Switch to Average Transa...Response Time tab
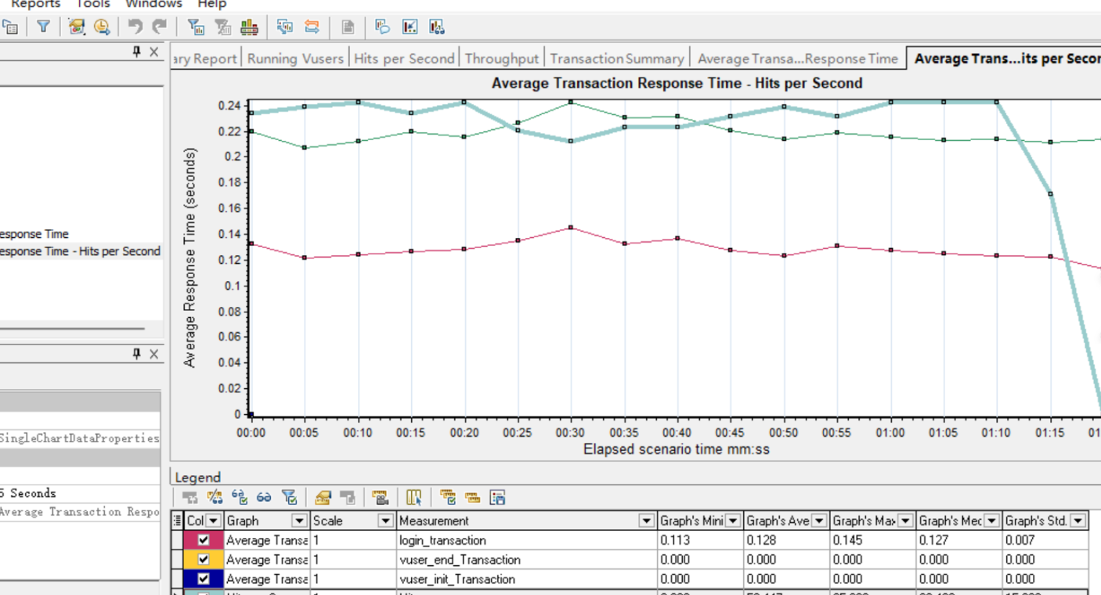Screen dimensions: 1101x595 (x=797, y=59)
